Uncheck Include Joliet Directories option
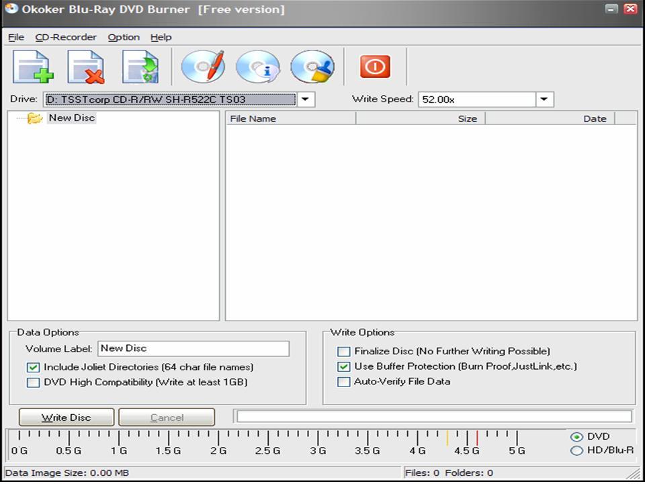Screen dimensions: 645x484 point(33,367)
